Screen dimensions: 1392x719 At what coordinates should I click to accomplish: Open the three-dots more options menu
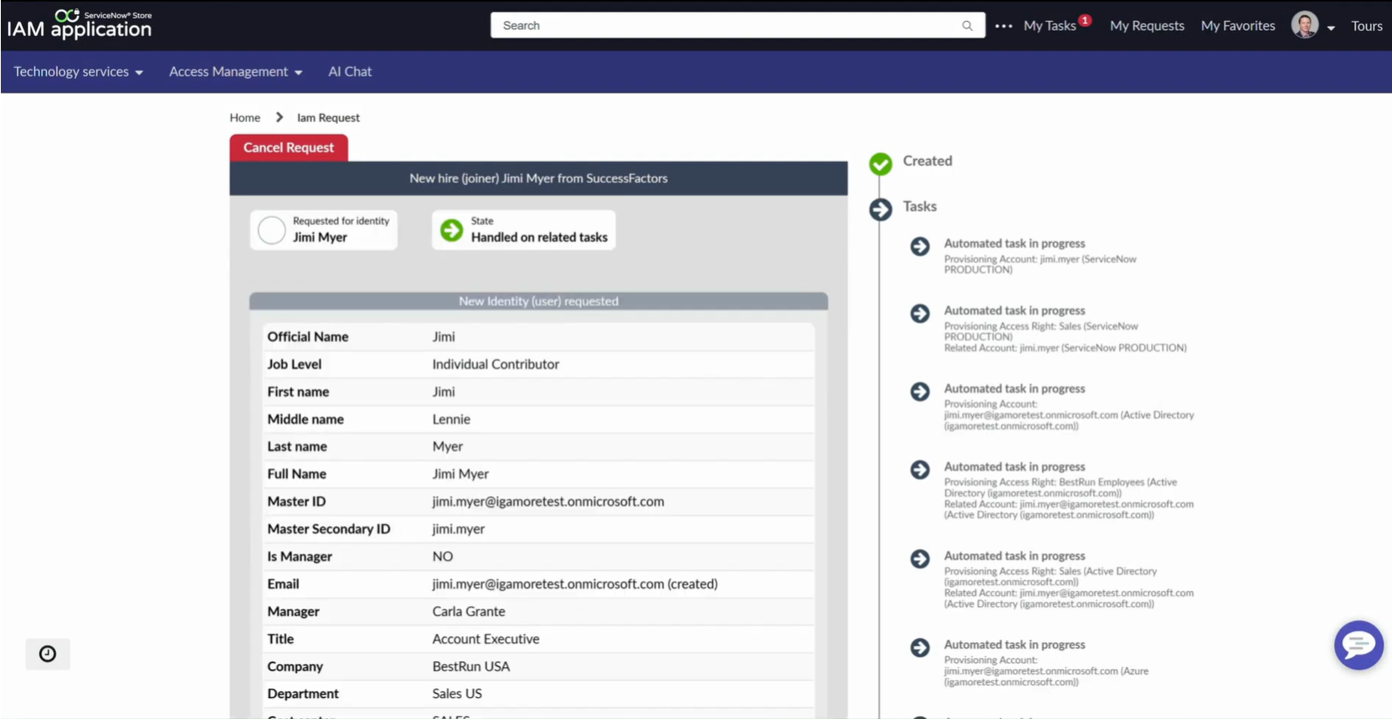click(1004, 26)
